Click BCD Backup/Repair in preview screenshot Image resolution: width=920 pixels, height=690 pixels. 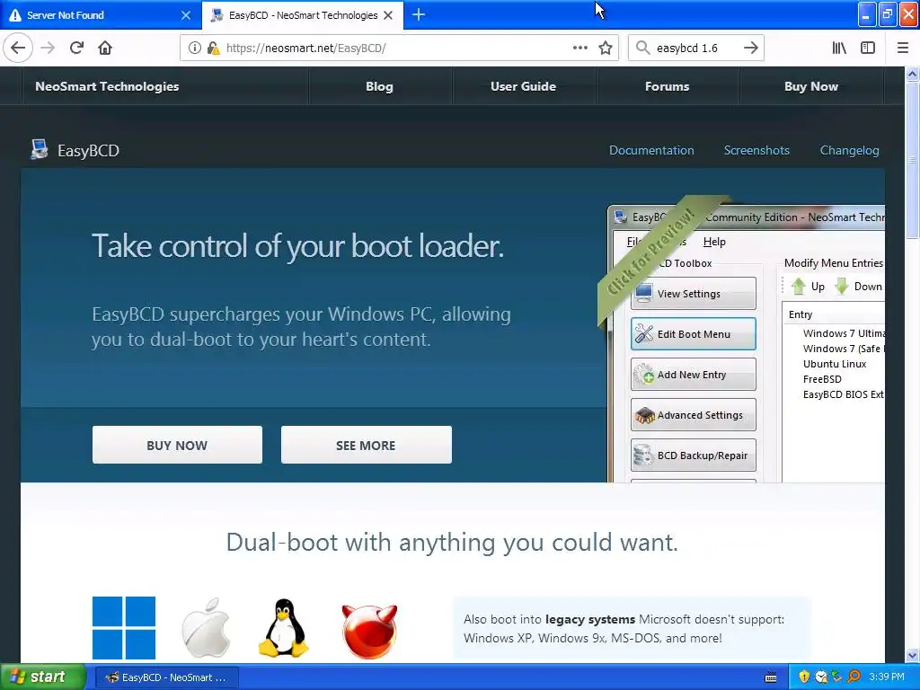693,456
